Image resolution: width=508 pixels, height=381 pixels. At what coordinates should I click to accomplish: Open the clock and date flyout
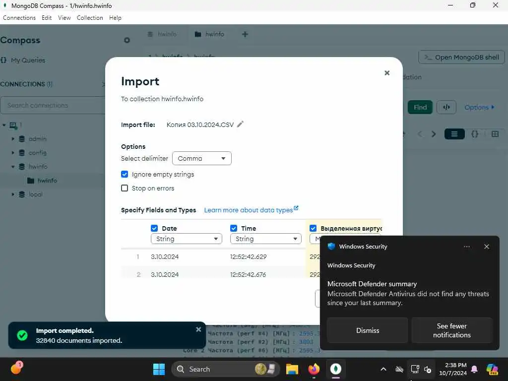[x=452, y=369]
